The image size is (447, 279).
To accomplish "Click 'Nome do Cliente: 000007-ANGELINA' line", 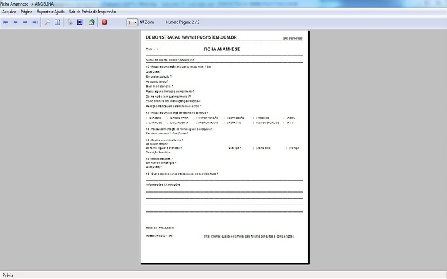I will coord(170,60).
